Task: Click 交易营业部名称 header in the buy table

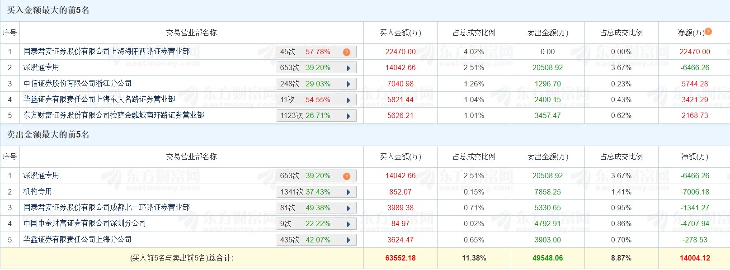Action: tap(192, 33)
